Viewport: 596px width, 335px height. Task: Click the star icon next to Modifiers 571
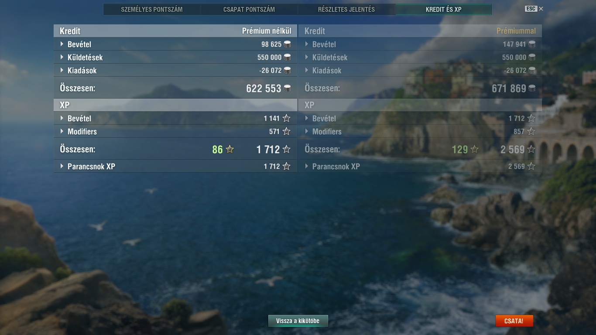[x=286, y=131]
